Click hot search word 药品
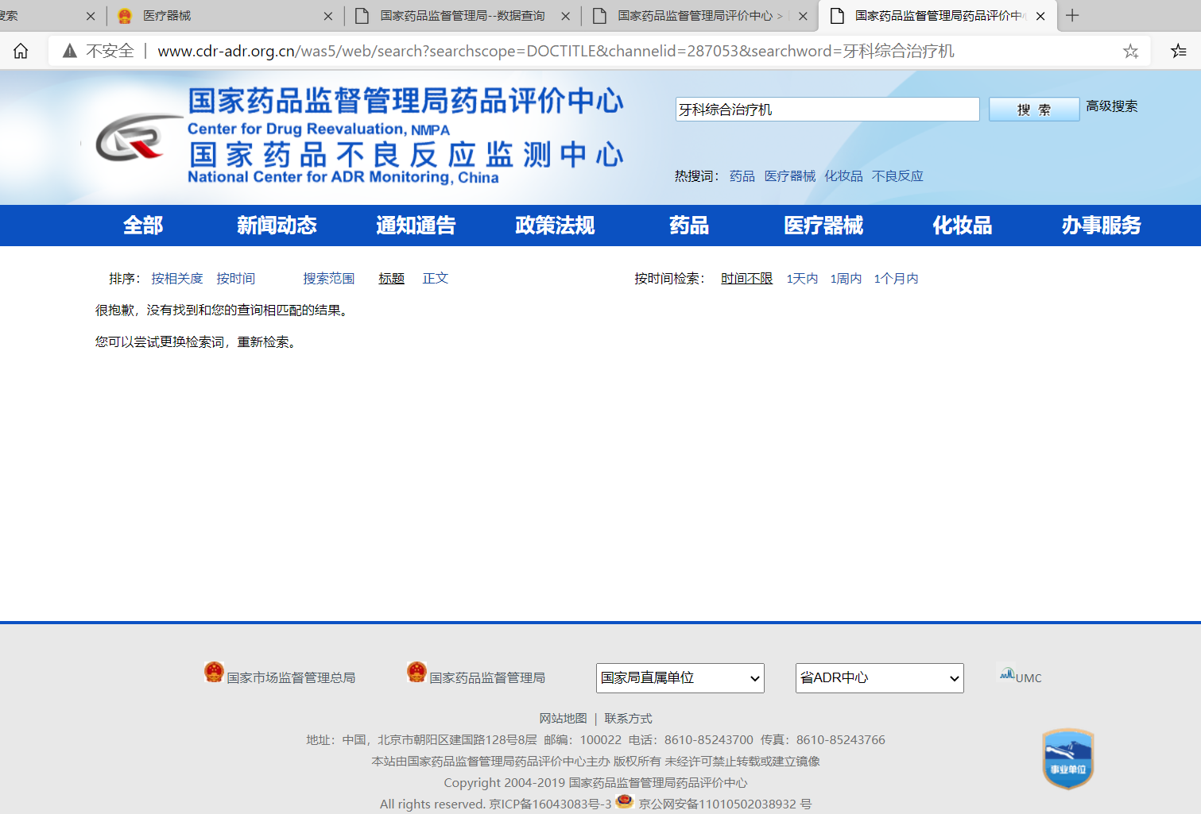The height and width of the screenshot is (814, 1201). click(742, 176)
